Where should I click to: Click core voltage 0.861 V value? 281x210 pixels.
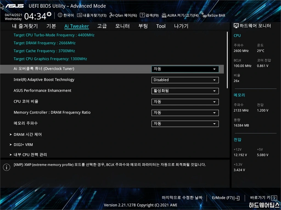pos(263,66)
